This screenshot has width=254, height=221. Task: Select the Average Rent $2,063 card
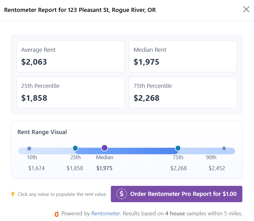tap(71, 57)
